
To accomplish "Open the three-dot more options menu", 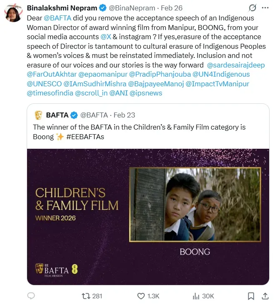I will tap(265, 8).
